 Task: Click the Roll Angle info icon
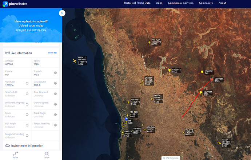coord(27,125)
